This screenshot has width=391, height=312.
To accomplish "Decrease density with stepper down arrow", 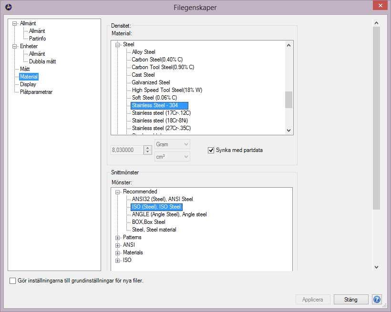I will [148, 152].
